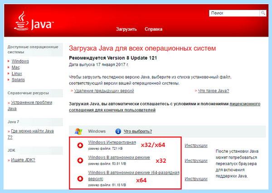Open the Solaris link in sidebar
The image size is (272, 193).
18,80
